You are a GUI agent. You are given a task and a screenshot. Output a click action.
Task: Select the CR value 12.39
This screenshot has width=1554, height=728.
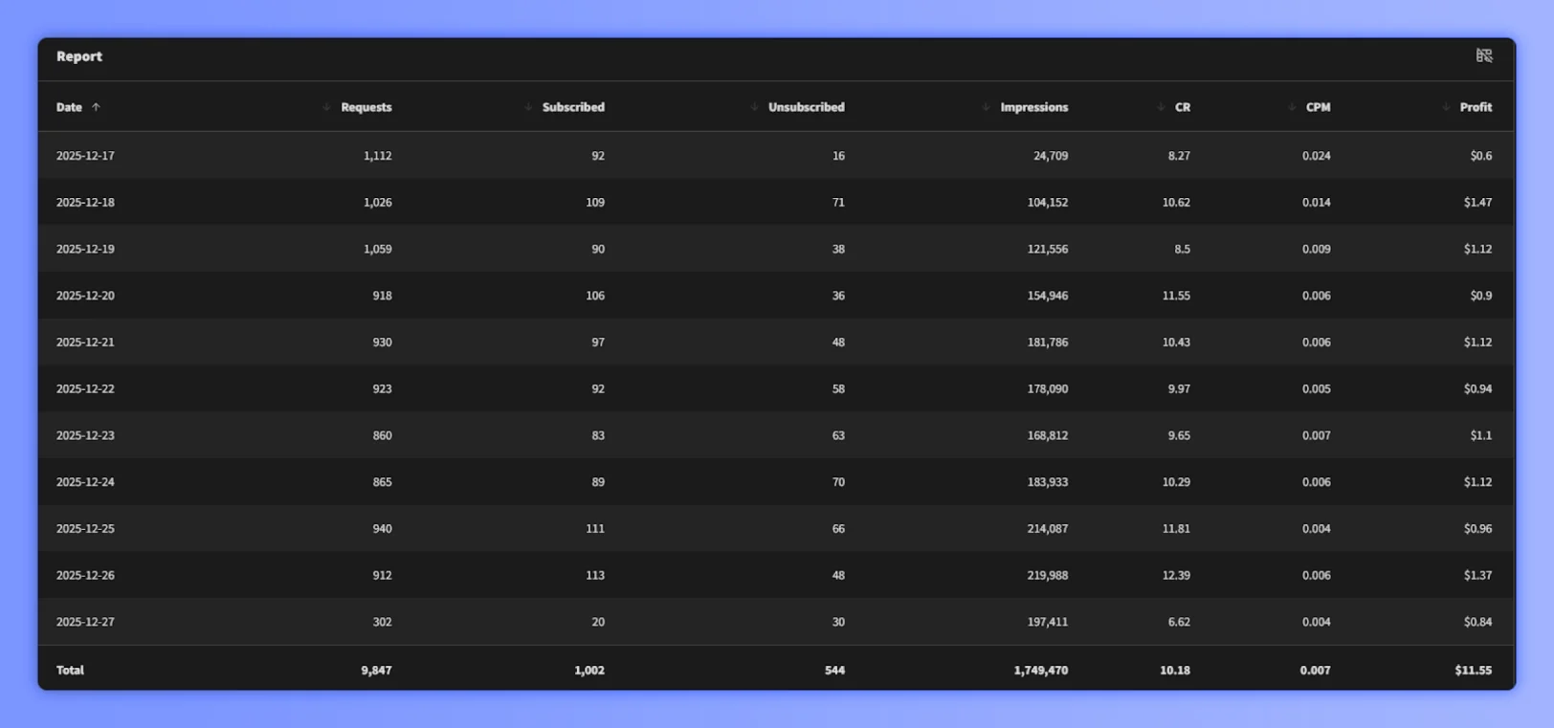click(x=1176, y=575)
